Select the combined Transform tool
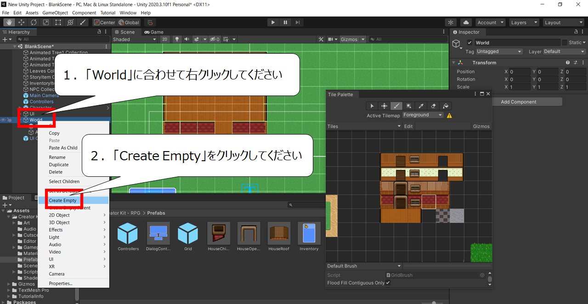 coord(71,23)
